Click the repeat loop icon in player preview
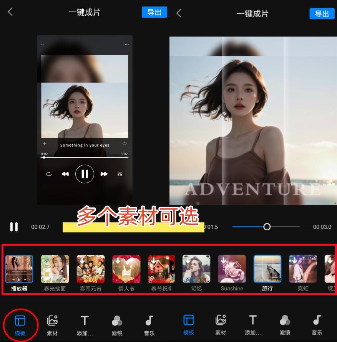Image resolution: width=337 pixels, height=342 pixels. coord(49,174)
